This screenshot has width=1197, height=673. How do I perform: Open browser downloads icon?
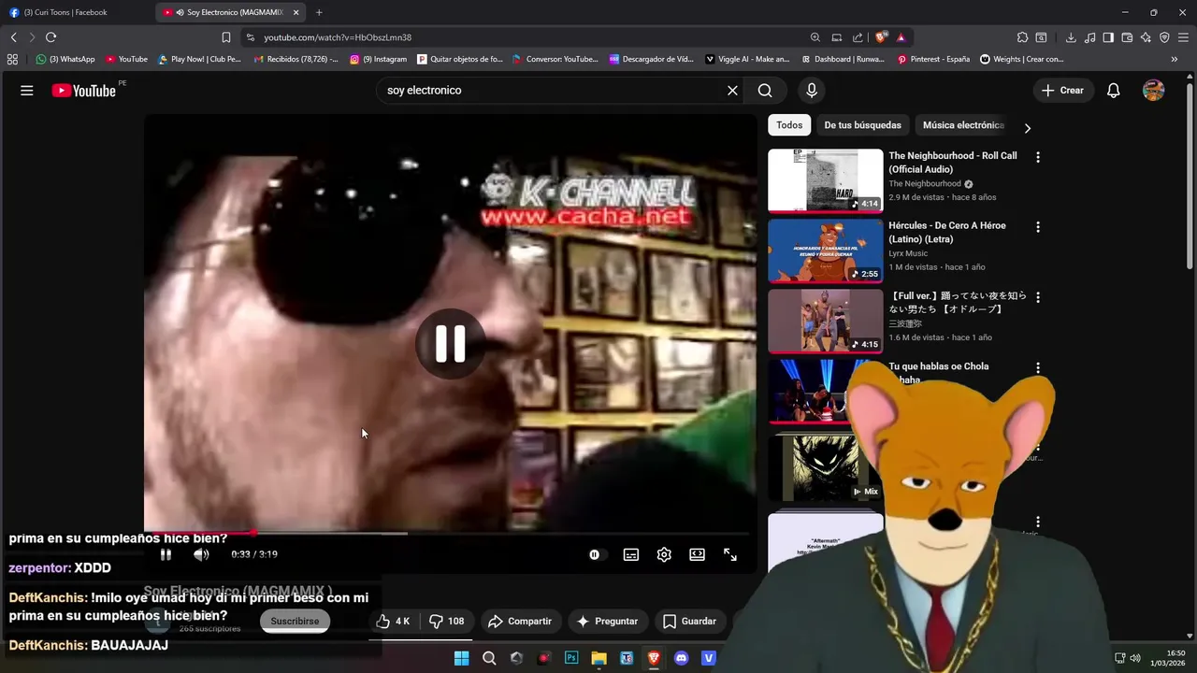(x=1071, y=37)
